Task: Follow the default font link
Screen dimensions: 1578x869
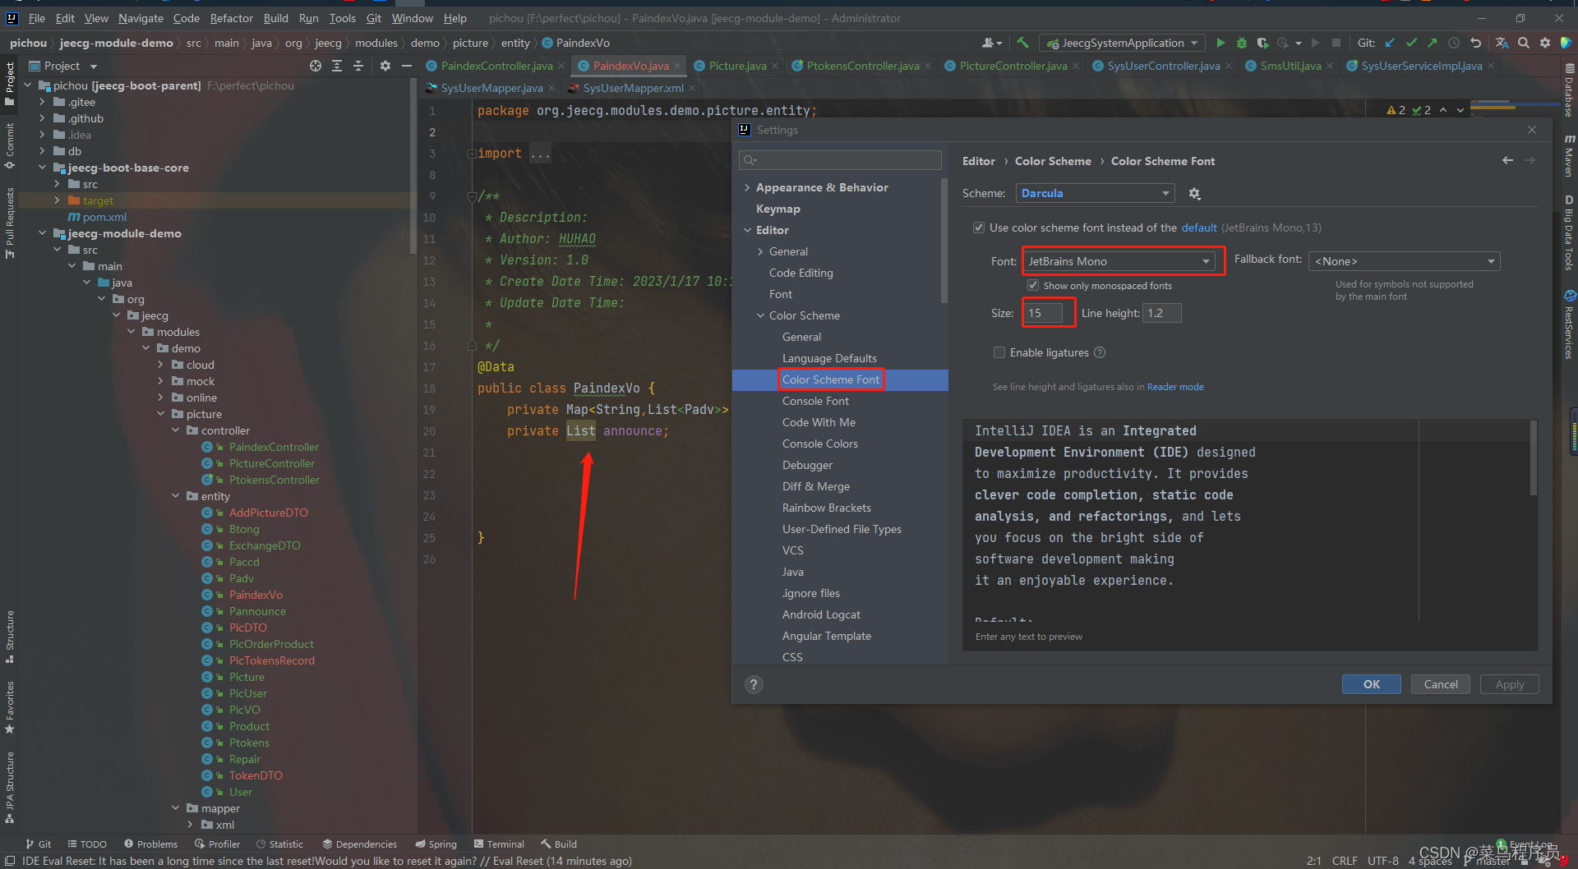Action: click(1199, 228)
